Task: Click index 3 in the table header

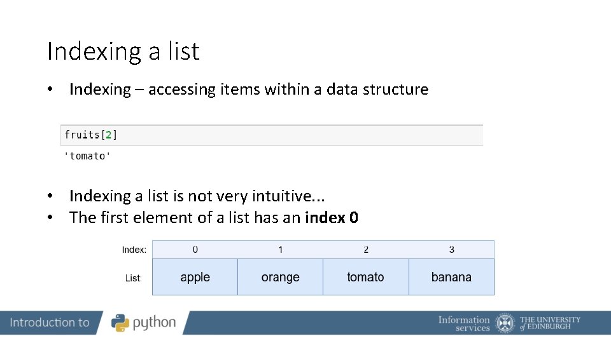Action: click(452, 250)
